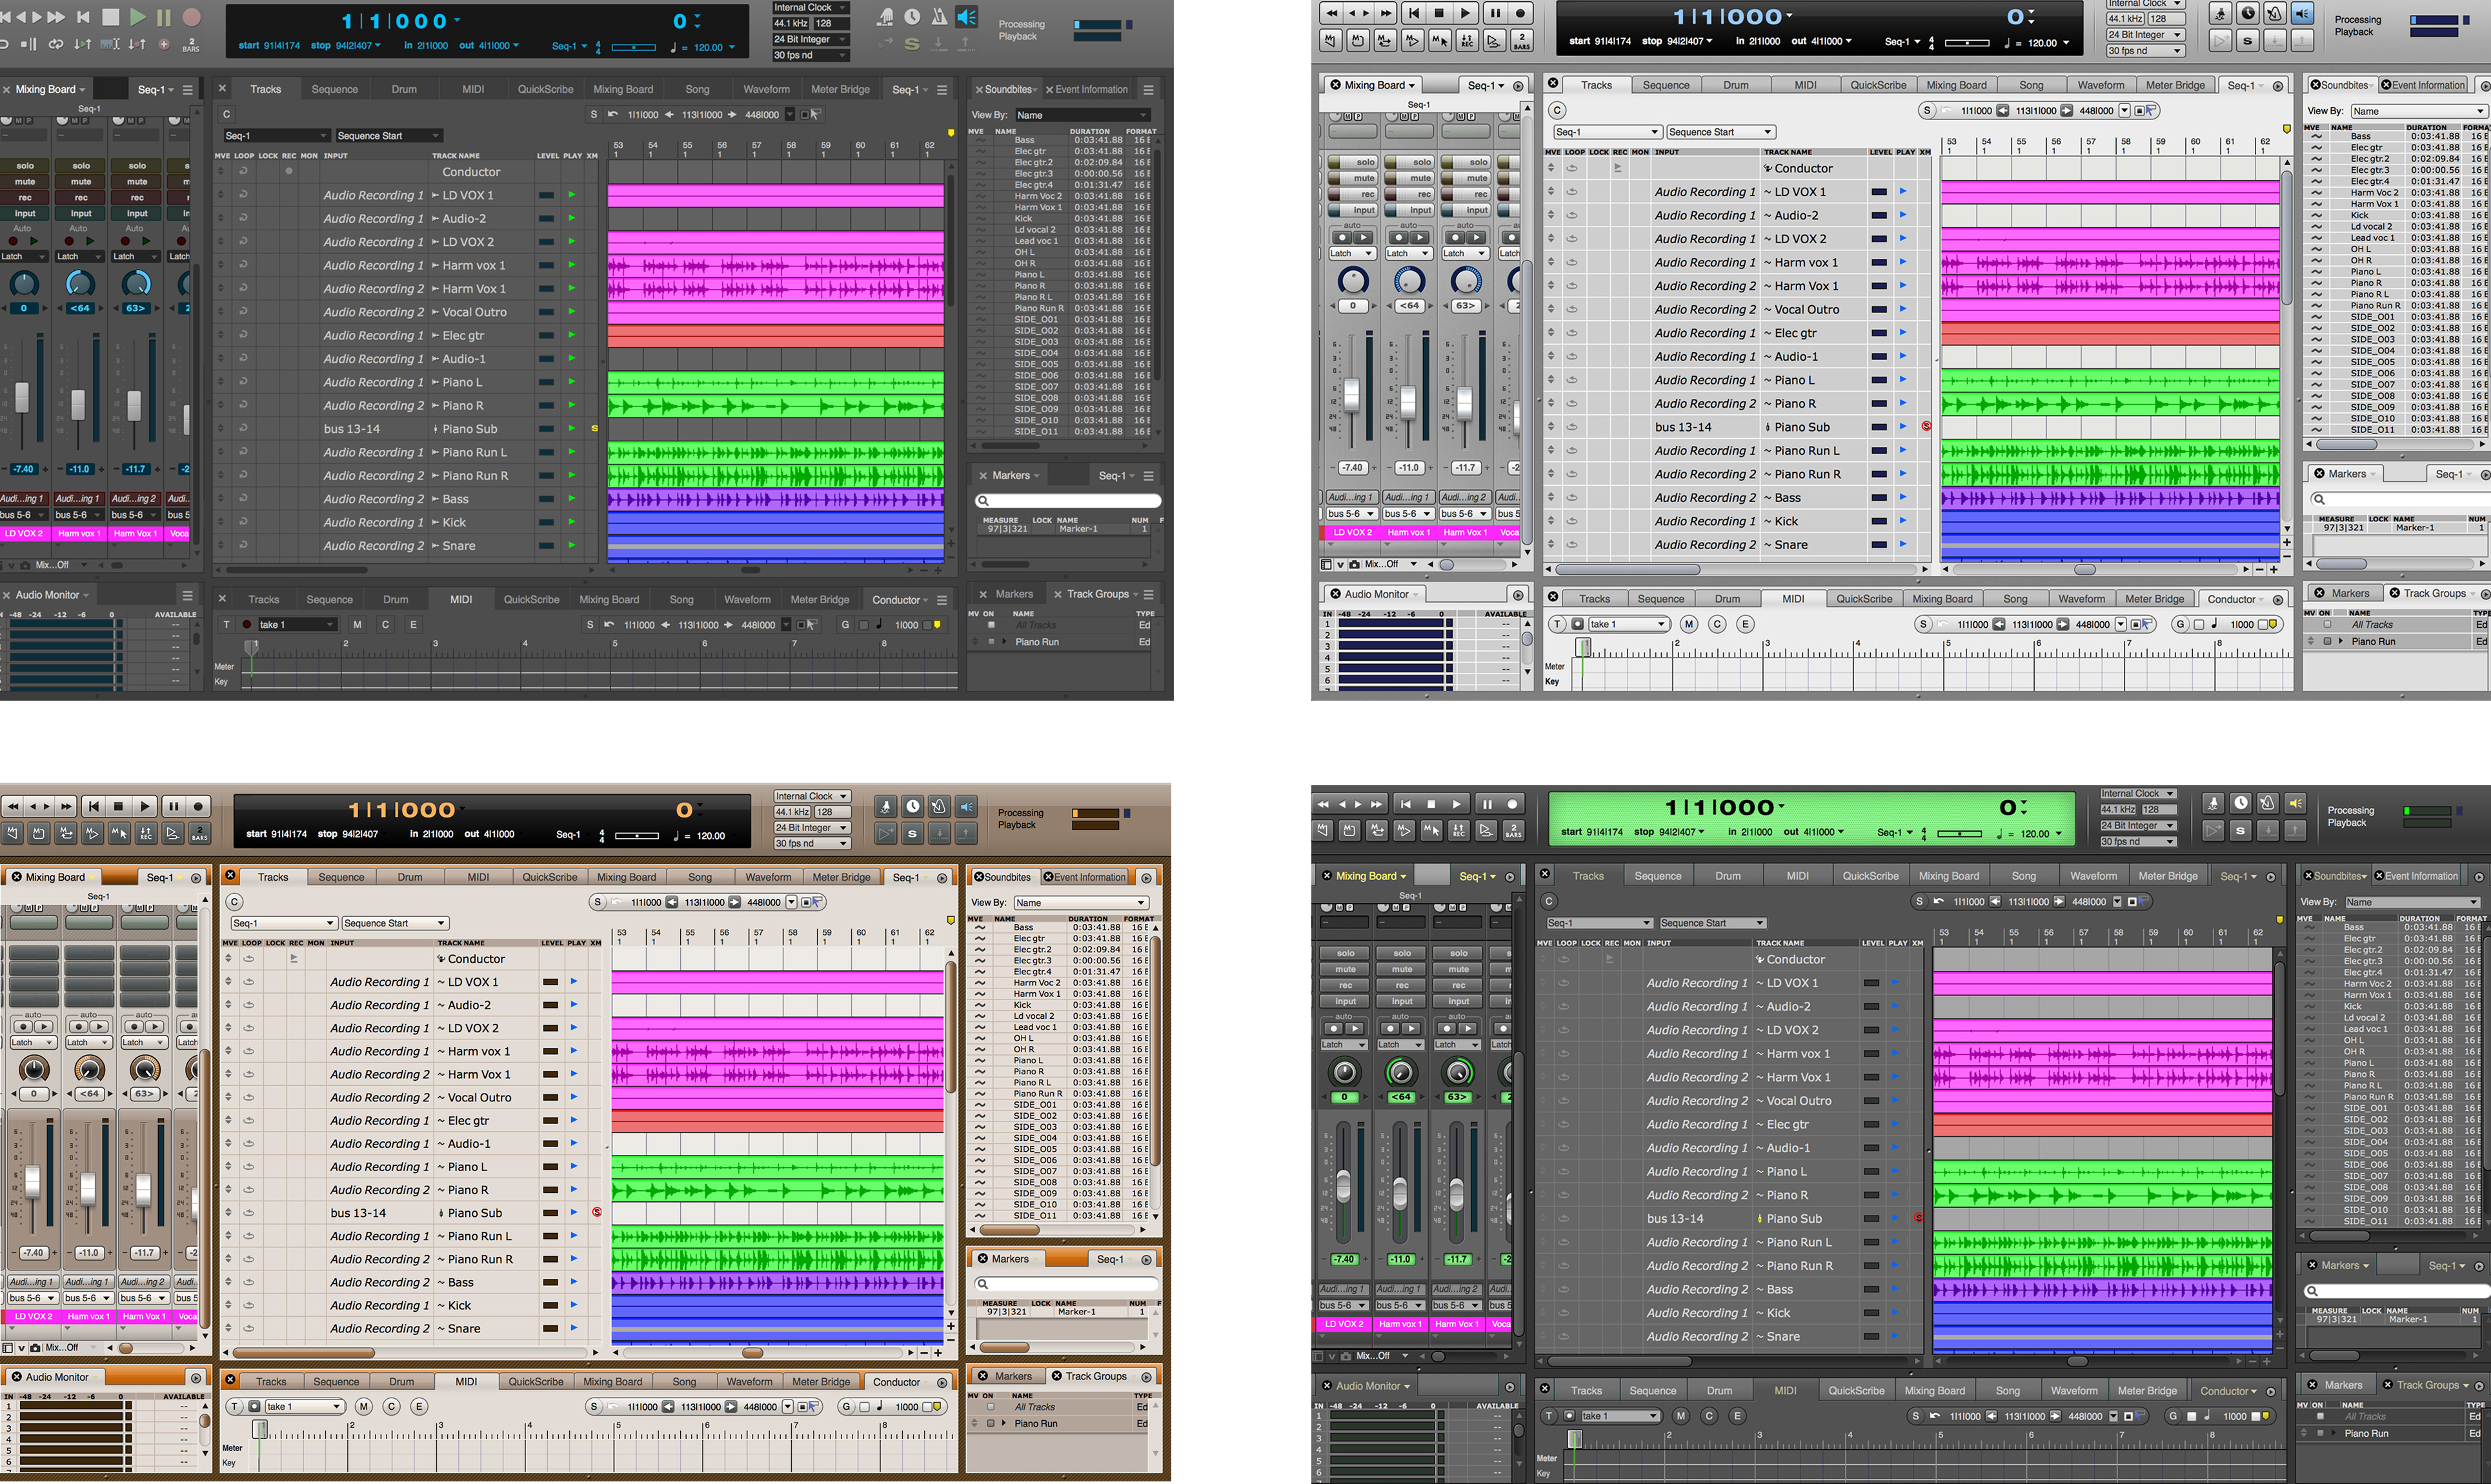Click record button in tan wood theme
The image size is (2491, 1484).
198,806
